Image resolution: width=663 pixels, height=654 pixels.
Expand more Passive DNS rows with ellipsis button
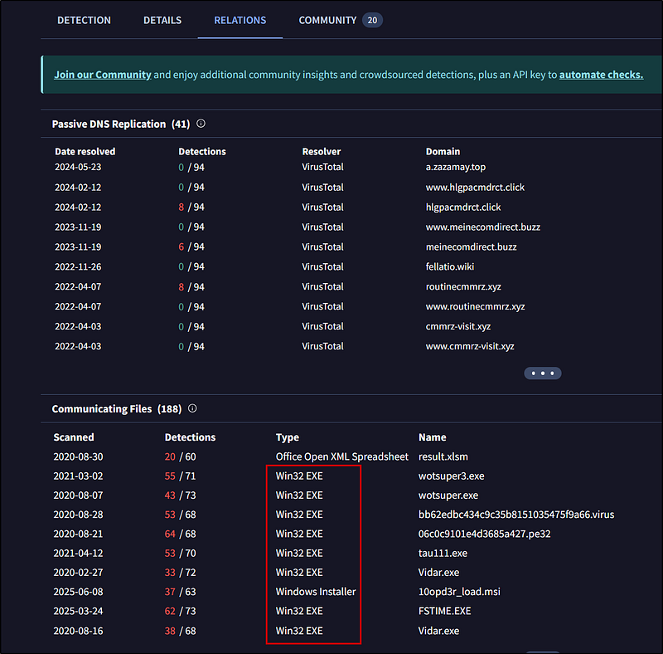pyautogui.click(x=542, y=373)
